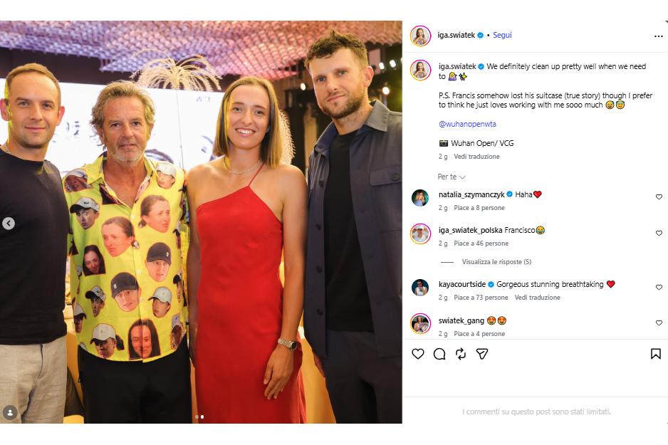Share post via paper plane icon

pyautogui.click(x=482, y=354)
